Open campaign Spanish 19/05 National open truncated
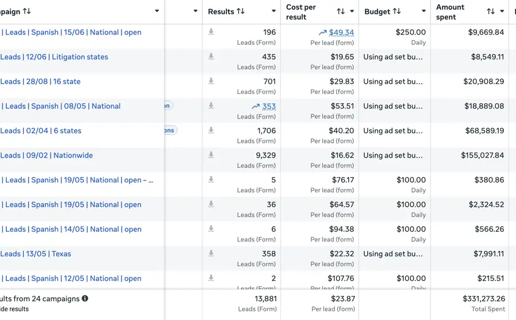The height and width of the screenshot is (320, 516). (77, 180)
